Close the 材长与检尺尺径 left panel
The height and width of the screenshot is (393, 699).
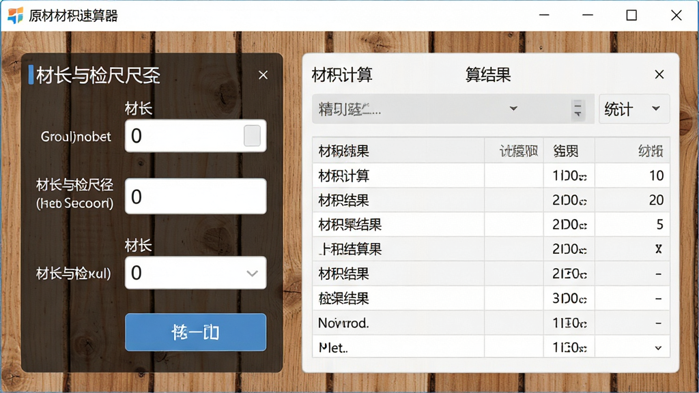[x=263, y=75]
